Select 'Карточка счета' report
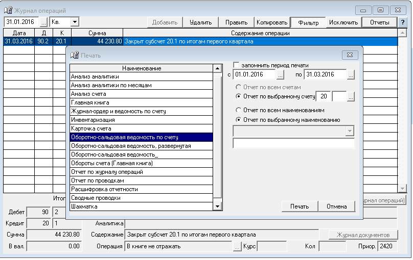413x260 pixels. [x=141, y=128]
